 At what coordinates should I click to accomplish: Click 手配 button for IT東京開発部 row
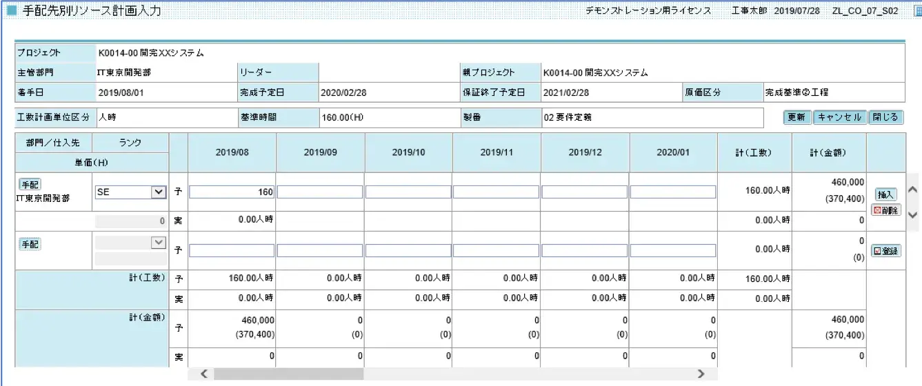click(30, 185)
